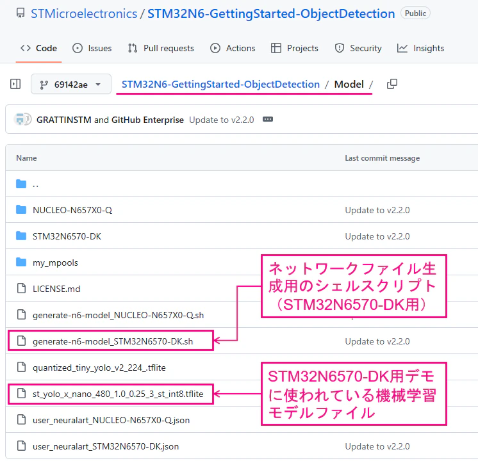Screen dimensions: 478x461
Task: Toggle the file tree side panel icon
Action: point(15,84)
